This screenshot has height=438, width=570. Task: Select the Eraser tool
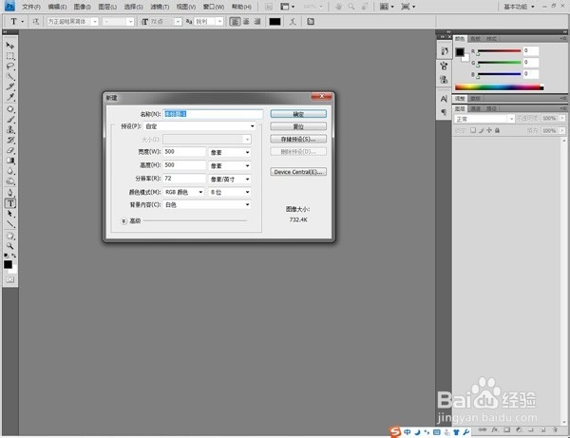pos(9,150)
